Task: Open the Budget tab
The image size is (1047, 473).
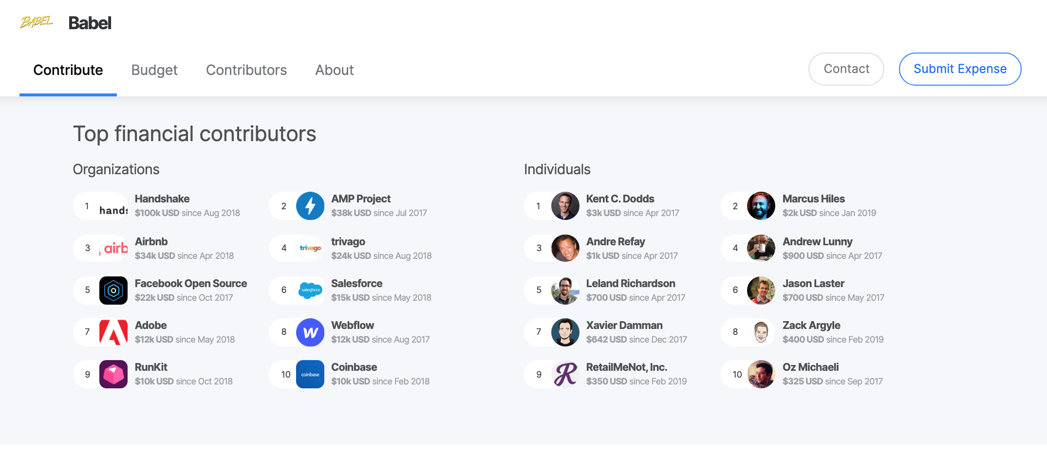Action: [154, 70]
